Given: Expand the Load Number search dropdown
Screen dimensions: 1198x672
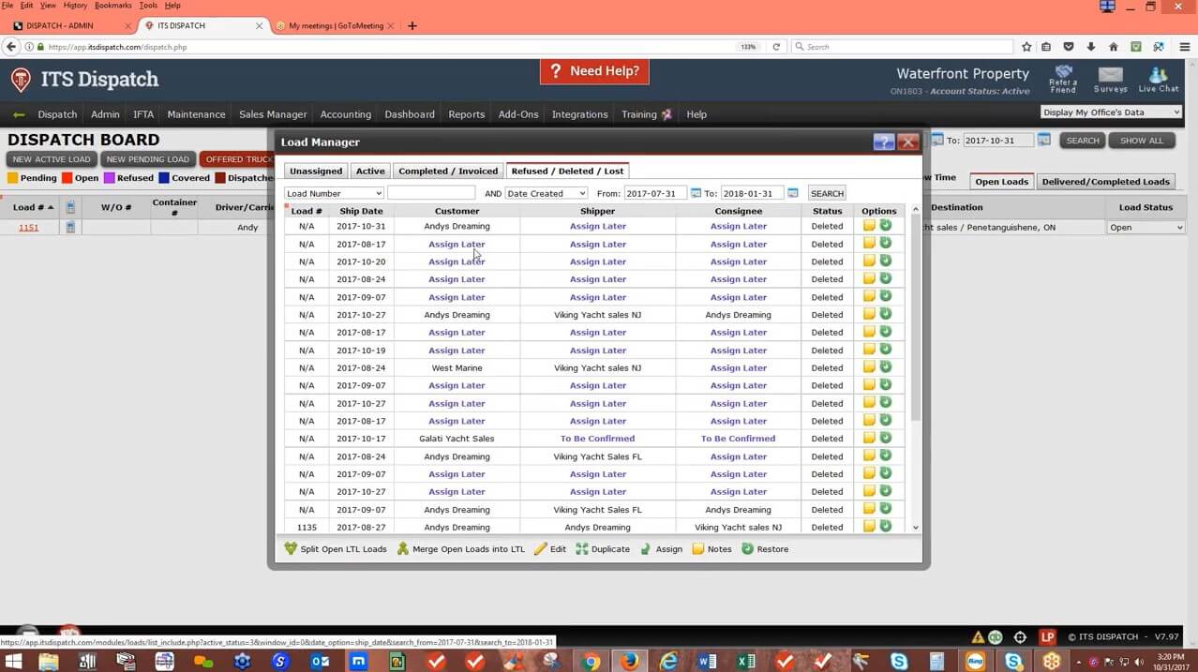Looking at the screenshot, I should pyautogui.click(x=334, y=193).
